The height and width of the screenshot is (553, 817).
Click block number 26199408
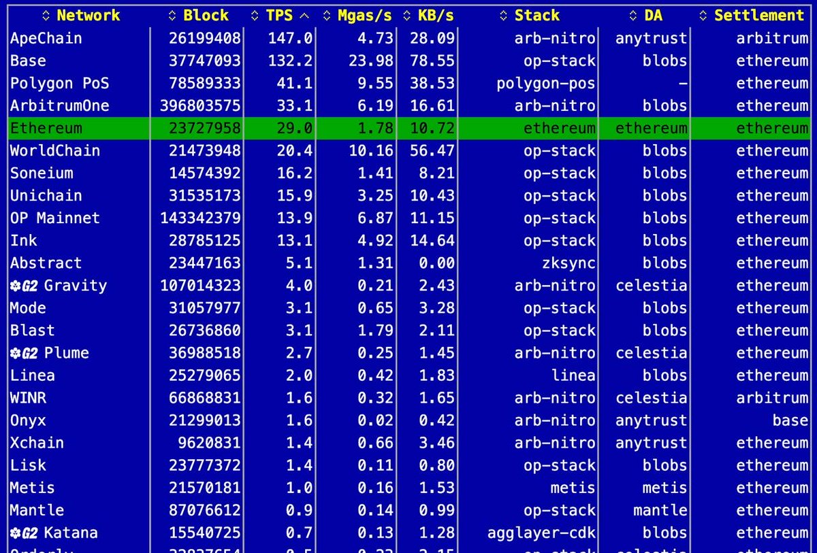(x=205, y=39)
